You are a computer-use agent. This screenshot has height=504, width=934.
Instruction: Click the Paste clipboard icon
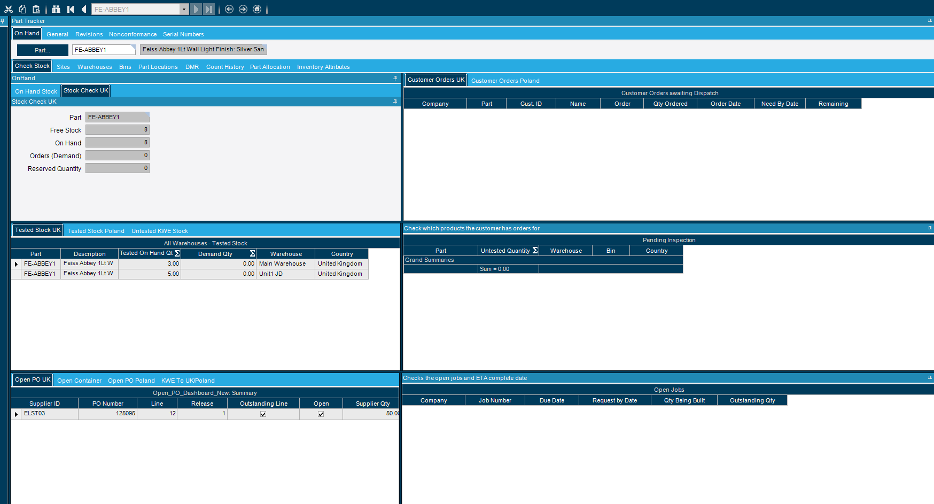click(36, 9)
